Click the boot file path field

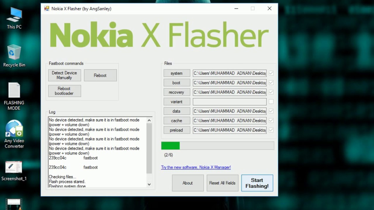(230, 83)
